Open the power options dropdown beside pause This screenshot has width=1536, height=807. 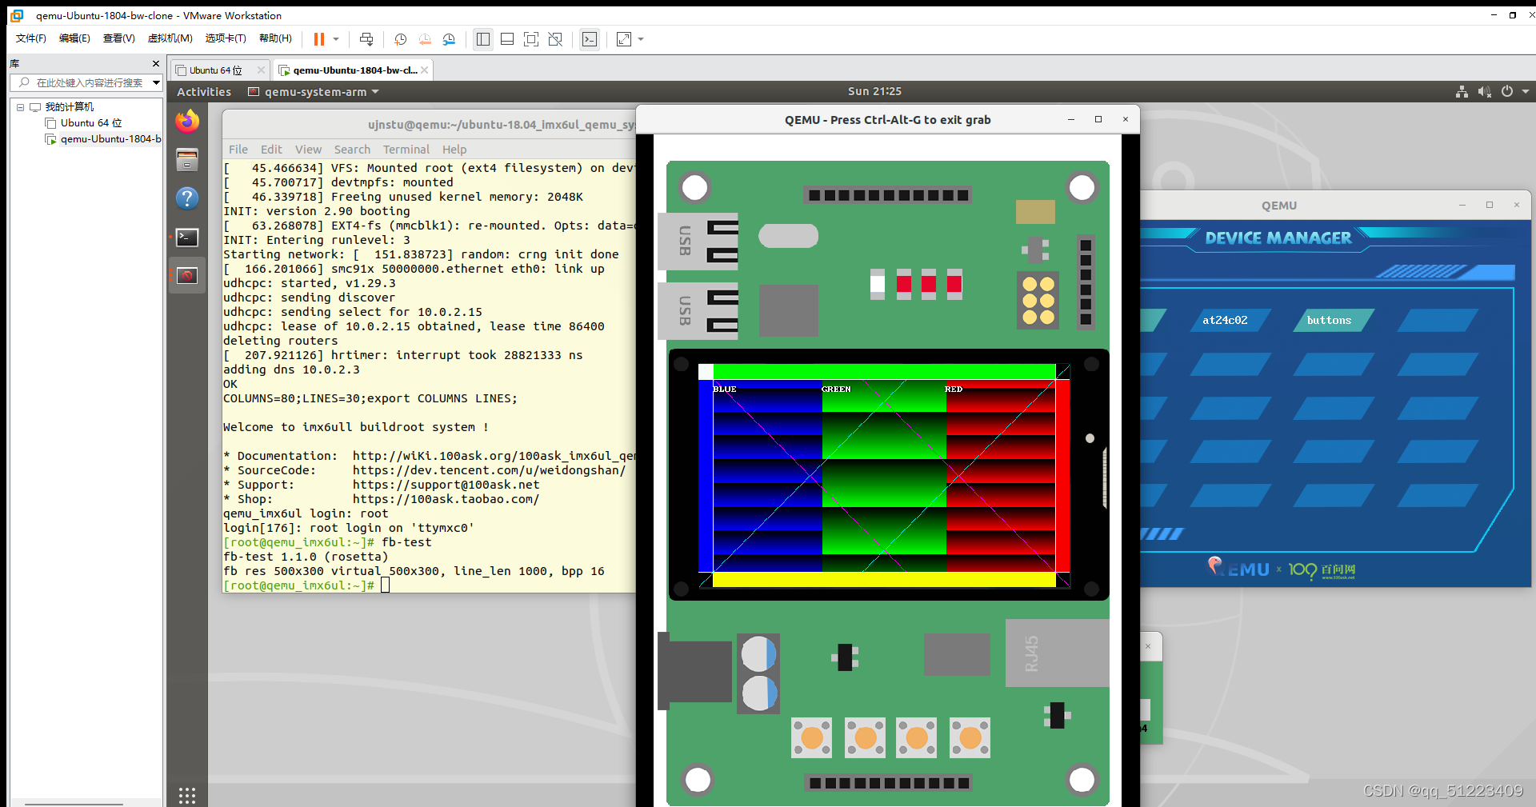[336, 39]
